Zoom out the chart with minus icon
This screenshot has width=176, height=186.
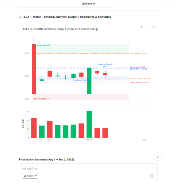click(x=148, y=27)
